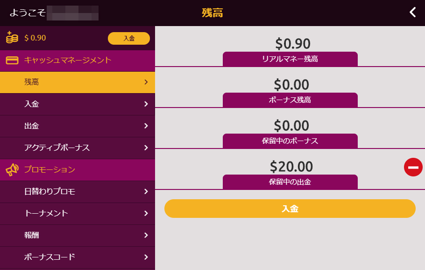
Task: Click the リアルマネー残高 label tab
Action: pyautogui.click(x=290, y=59)
